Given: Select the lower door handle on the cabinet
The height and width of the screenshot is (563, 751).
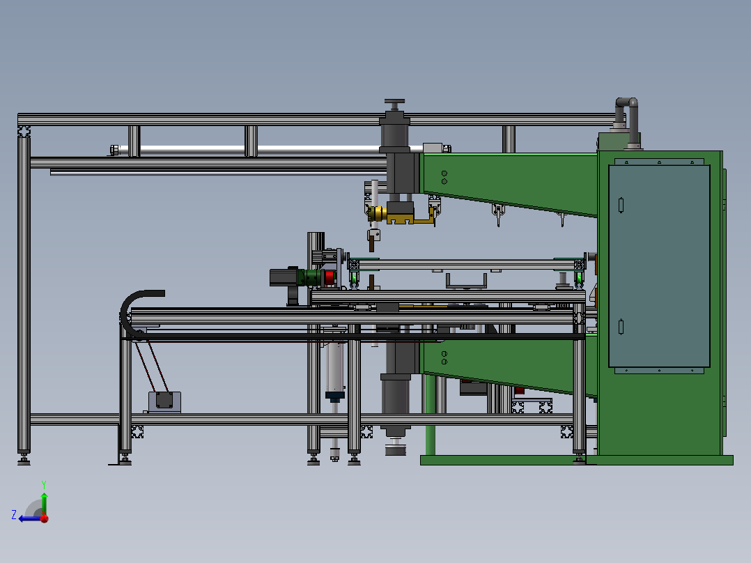Looking at the screenshot, I should point(621,327).
